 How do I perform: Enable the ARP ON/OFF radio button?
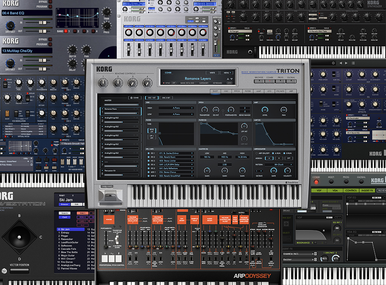point(257,153)
